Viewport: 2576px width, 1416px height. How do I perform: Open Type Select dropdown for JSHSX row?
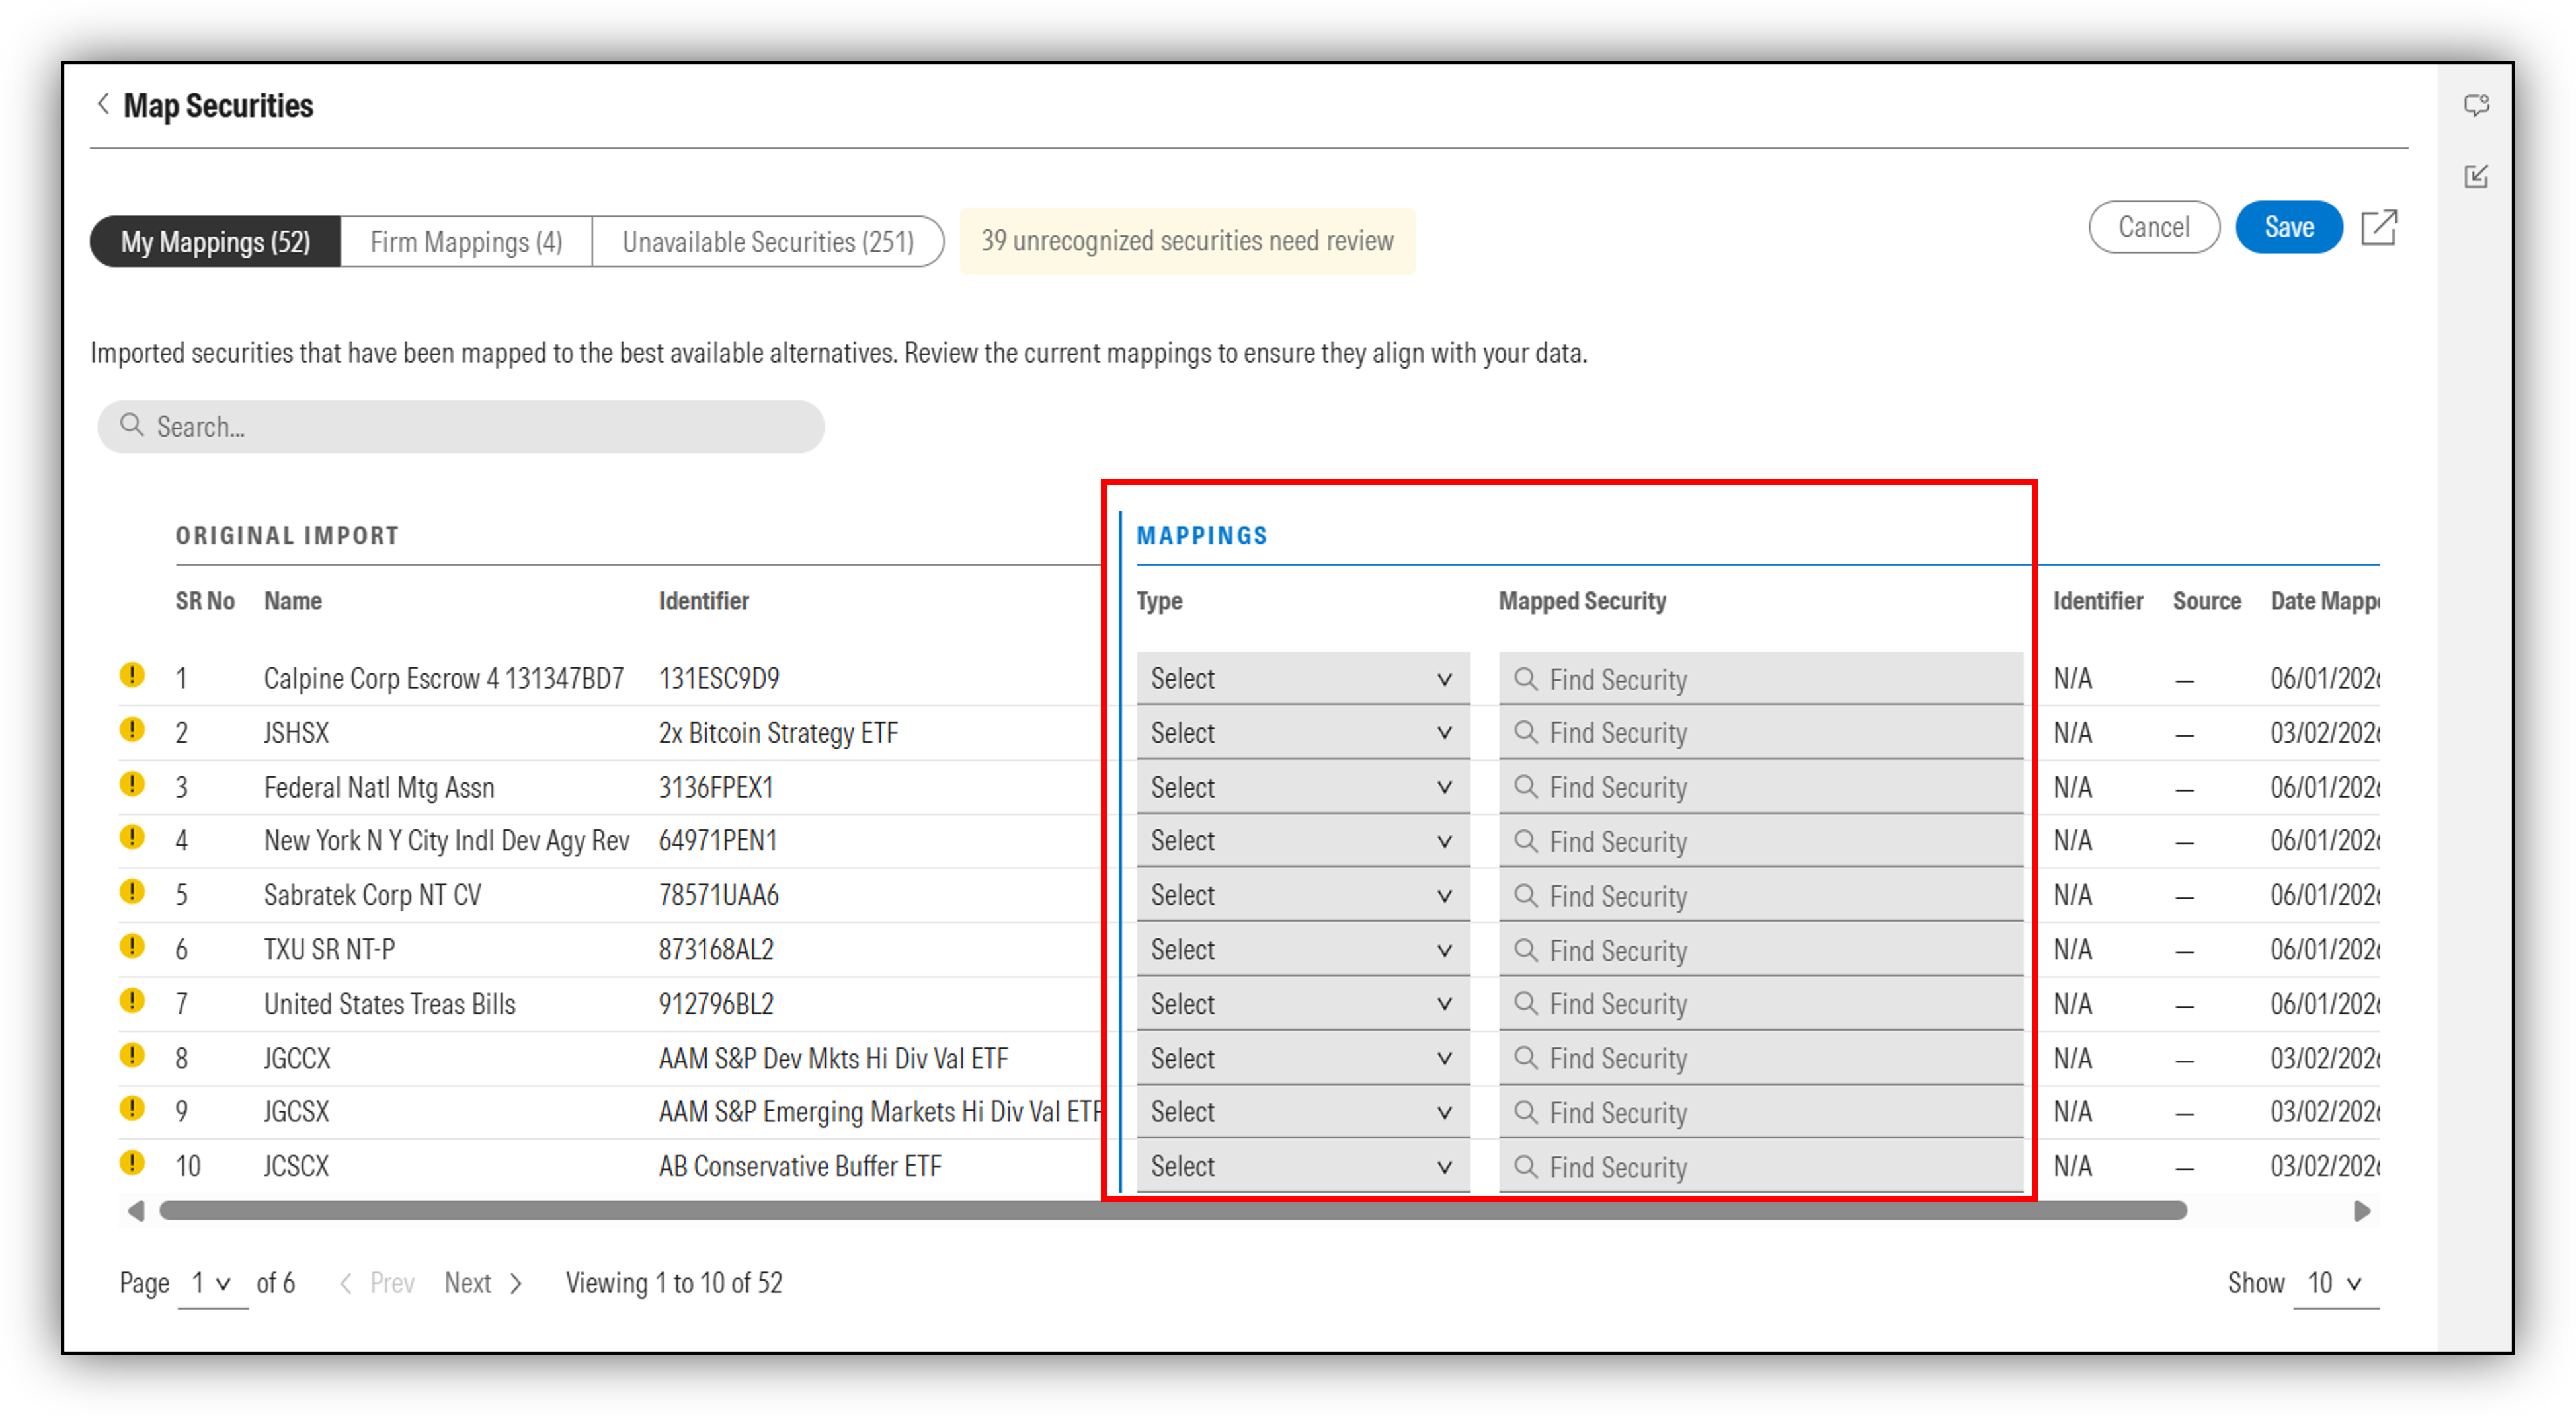pos(1302,733)
